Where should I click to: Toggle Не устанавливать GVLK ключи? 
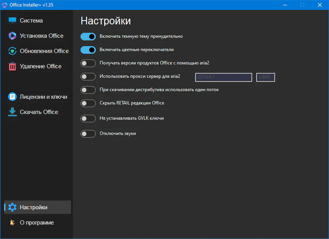(x=88, y=118)
